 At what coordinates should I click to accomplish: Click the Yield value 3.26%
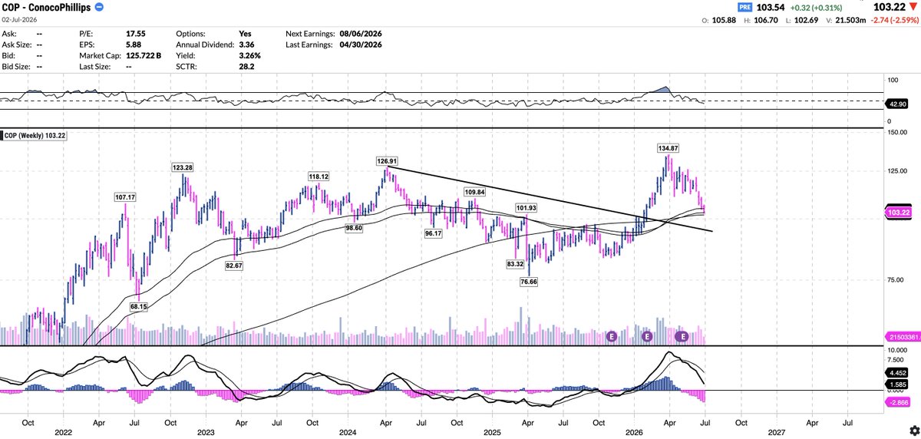pyautogui.click(x=249, y=55)
